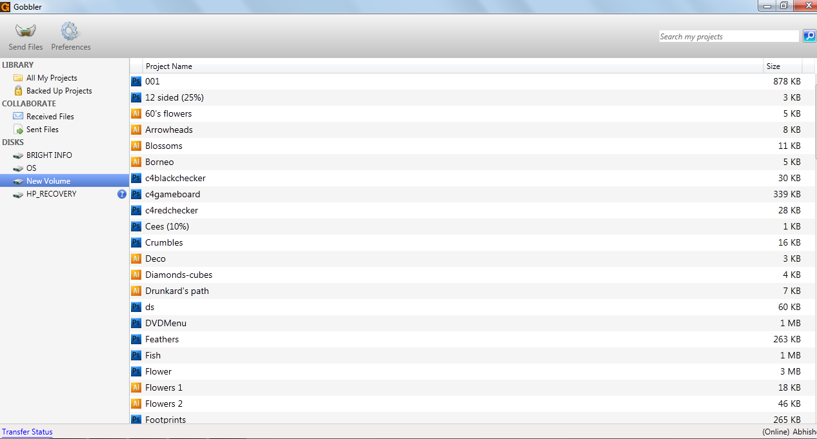This screenshot has height=439, width=817.
Task: Click the Illustrator icon for 60's flowers
Action: click(x=136, y=113)
